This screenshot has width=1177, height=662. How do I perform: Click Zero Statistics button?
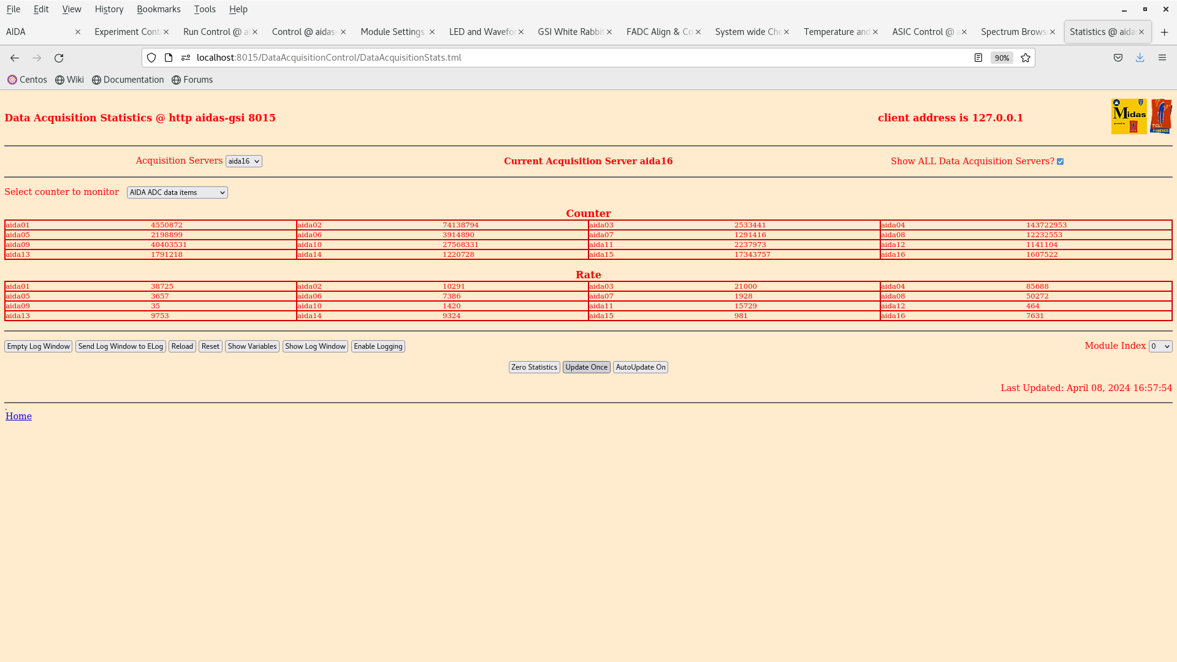(535, 367)
